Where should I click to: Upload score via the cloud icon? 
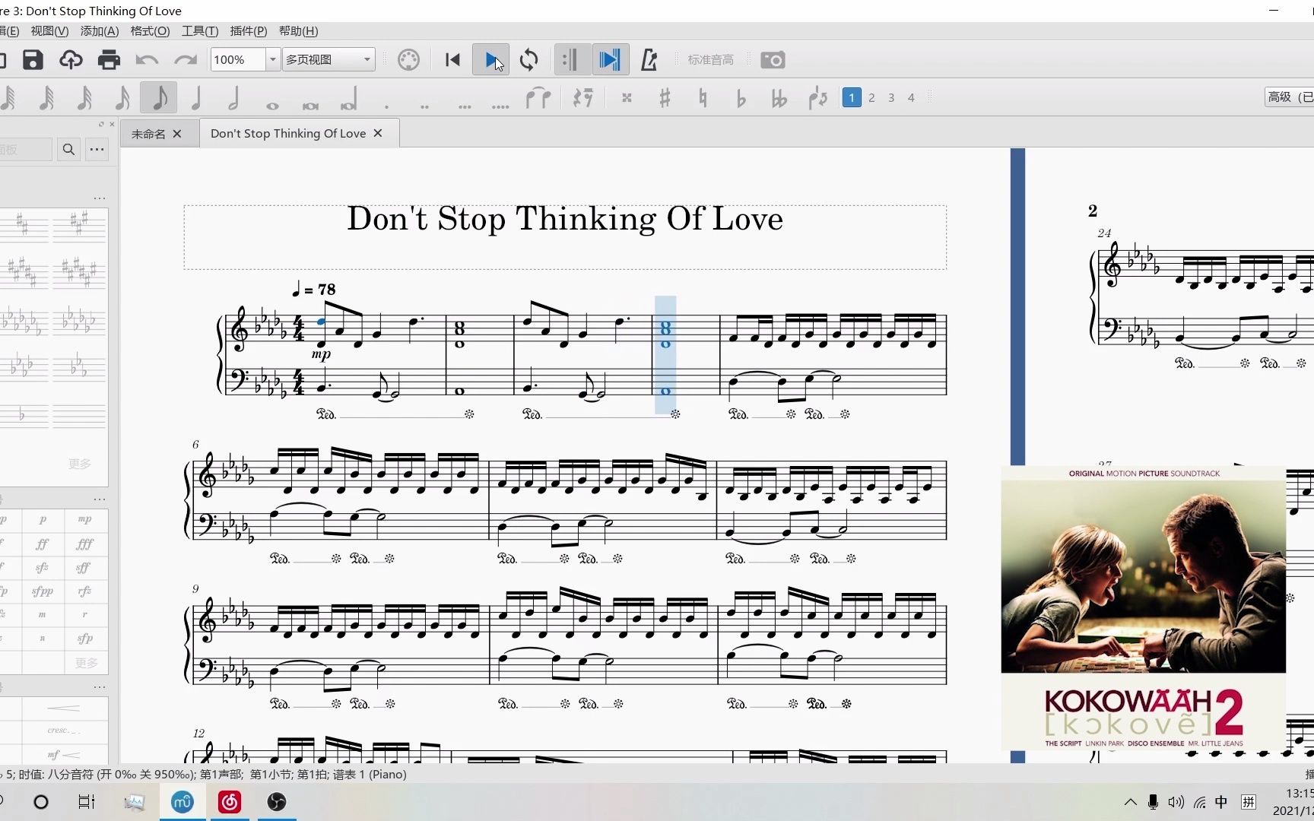pyautogui.click(x=71, y=60)
